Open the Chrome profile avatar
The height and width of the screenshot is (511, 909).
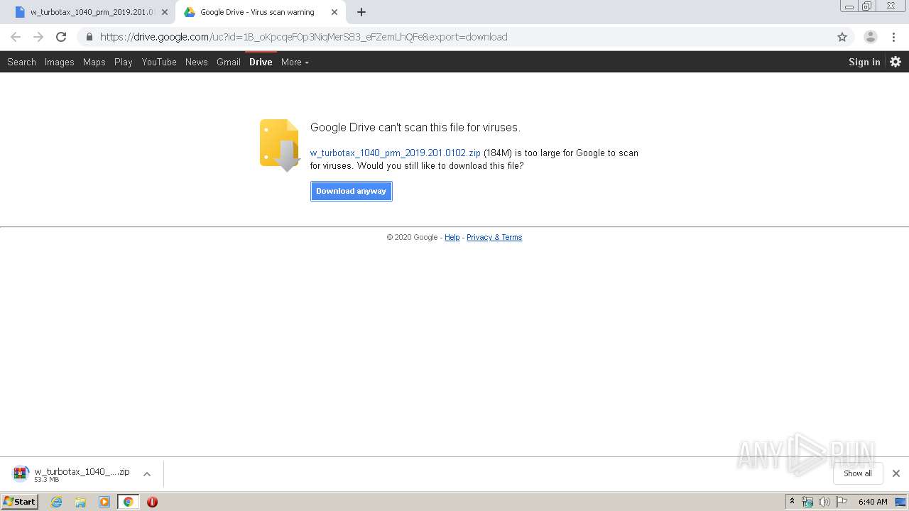tap(871, 37)
